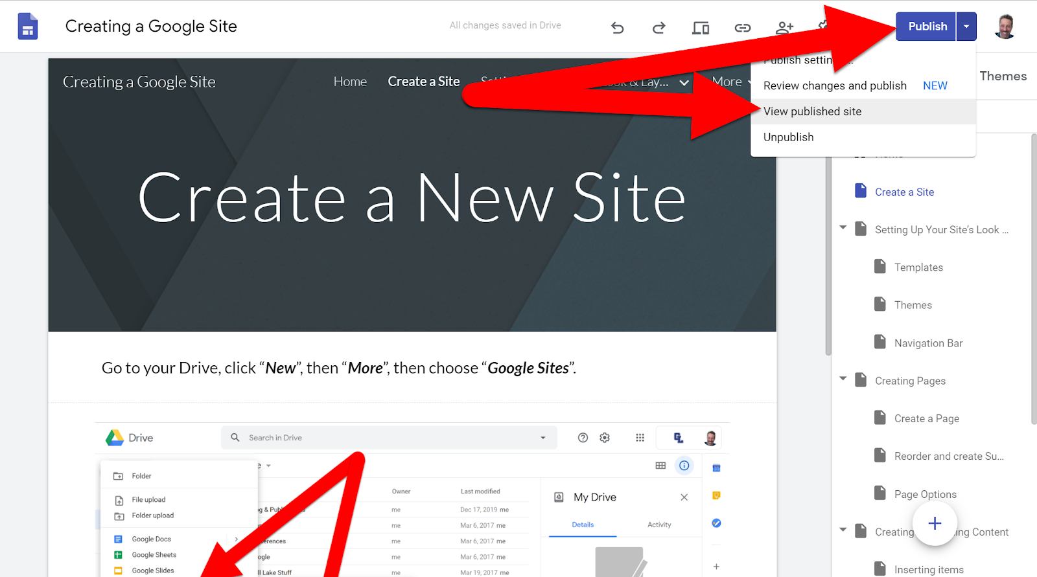Open the Publish dropdown arrow

966,27
